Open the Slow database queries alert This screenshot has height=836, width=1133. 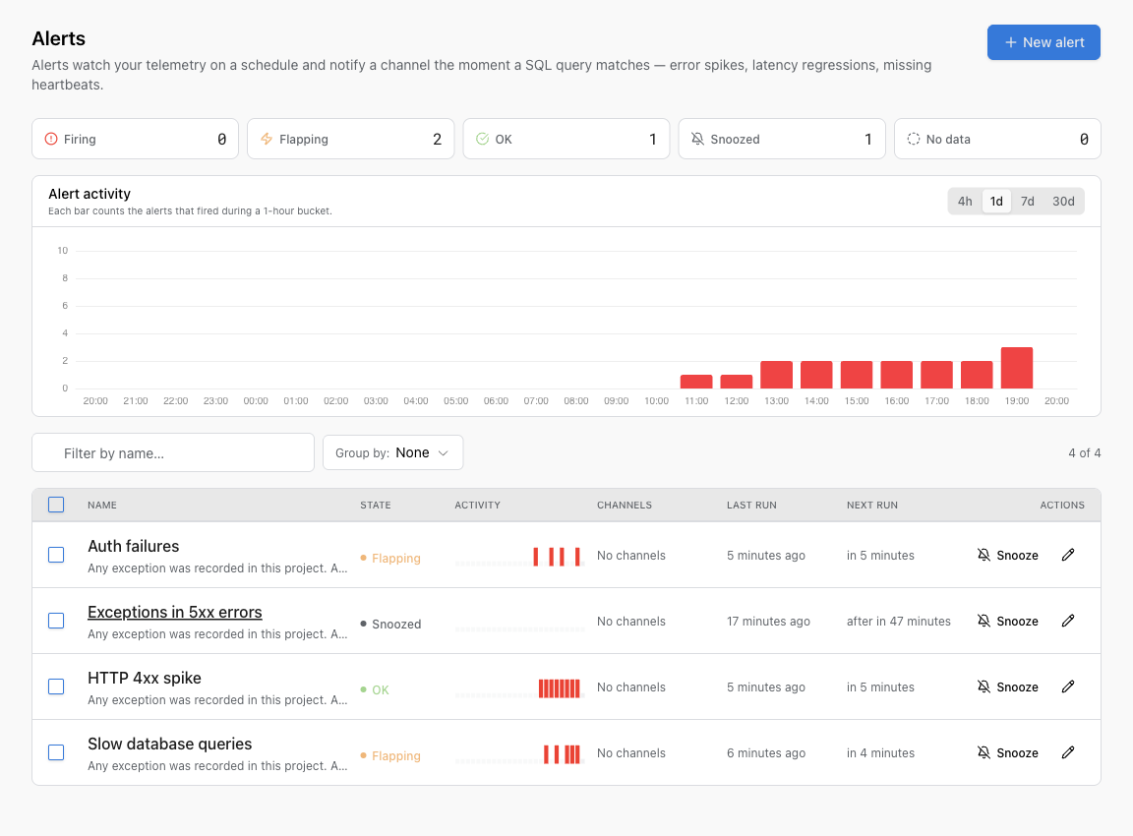tap(170, 745)
